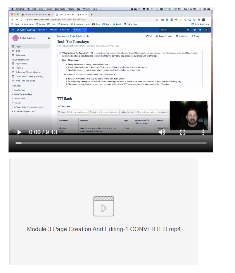
Task: Click the Watching eye button
Action: (181, 36)
